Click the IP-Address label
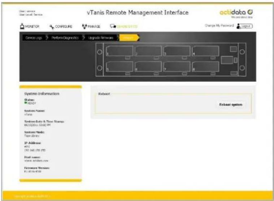The height and width of the screenshot is (201, 274). (x=33, y=143)
